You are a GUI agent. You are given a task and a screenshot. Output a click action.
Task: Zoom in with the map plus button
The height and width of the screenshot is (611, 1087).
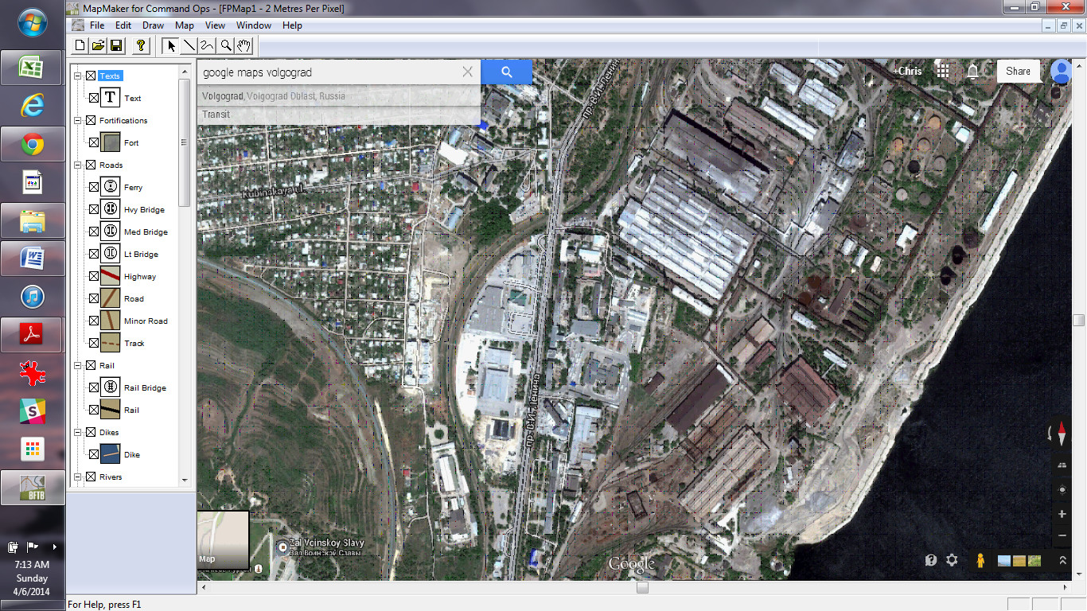(x=1062, y=515)
